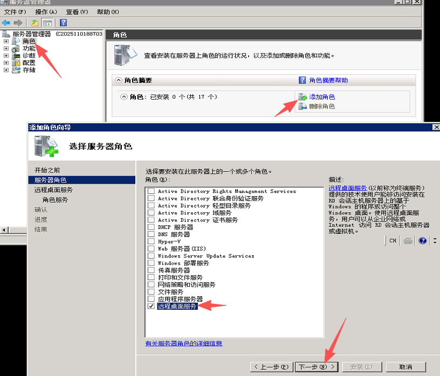This screenshot has width=440, height=376.
Task: Click the language bar help icon
Action: [x=423, y=241]
